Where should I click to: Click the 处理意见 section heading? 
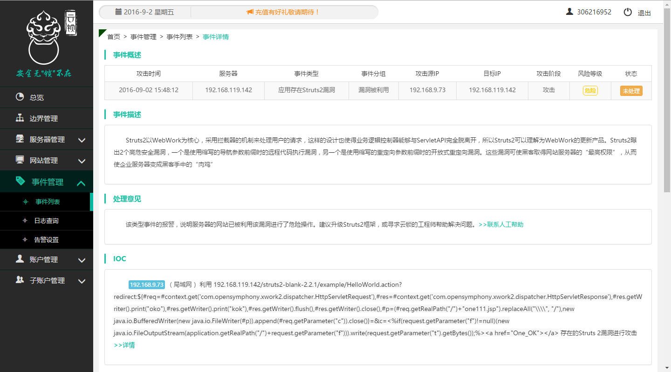127,199
